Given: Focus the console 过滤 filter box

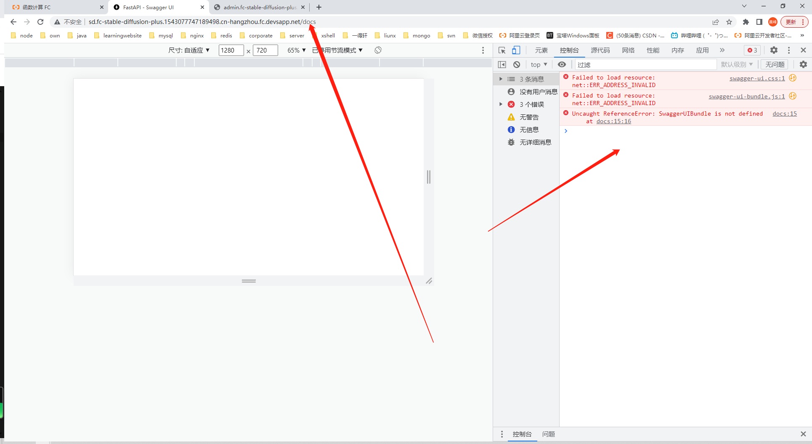Looking at the screenshot, I should click(646, 65).
